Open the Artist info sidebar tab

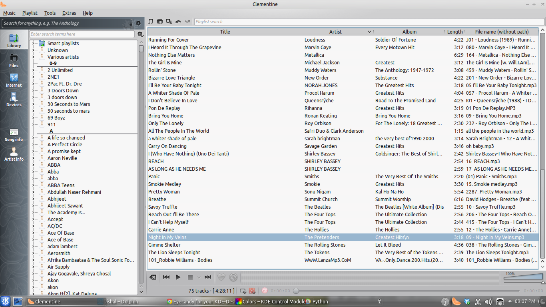coord(14,154)
